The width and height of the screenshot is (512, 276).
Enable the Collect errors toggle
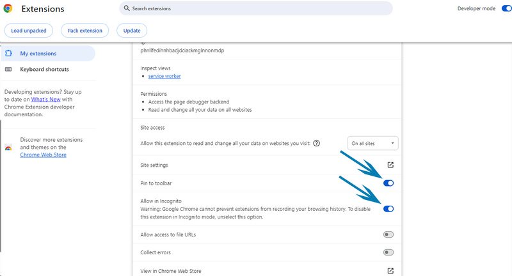[x=388, y=252]
